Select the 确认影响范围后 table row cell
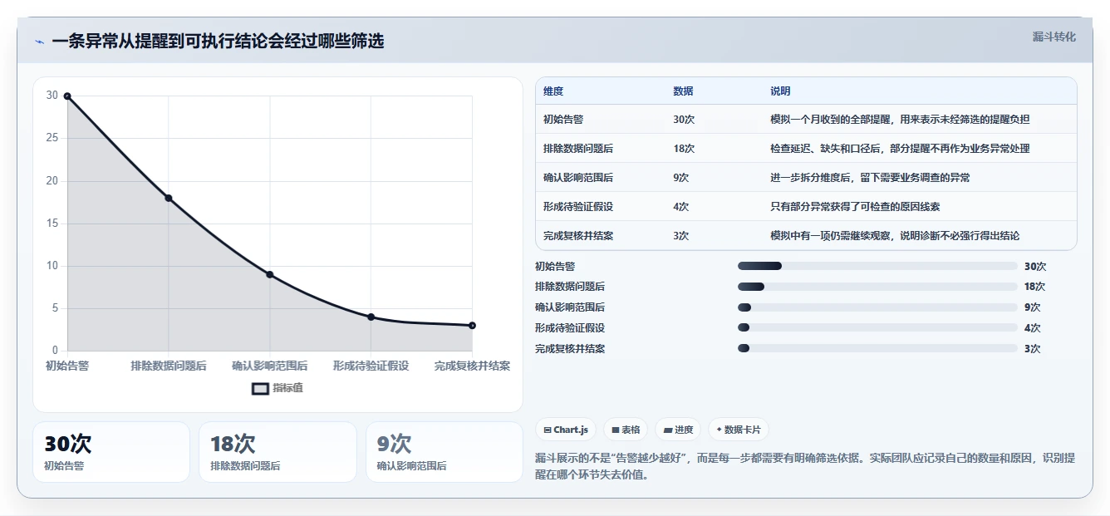The image size is (1110, 516). pyautogui.click(x=602, y=178)
